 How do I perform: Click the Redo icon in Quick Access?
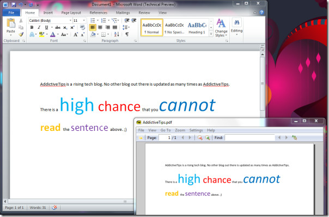[31, 4]
